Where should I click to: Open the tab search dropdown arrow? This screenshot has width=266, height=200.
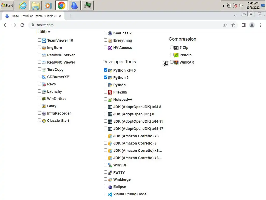coord(235,16)
